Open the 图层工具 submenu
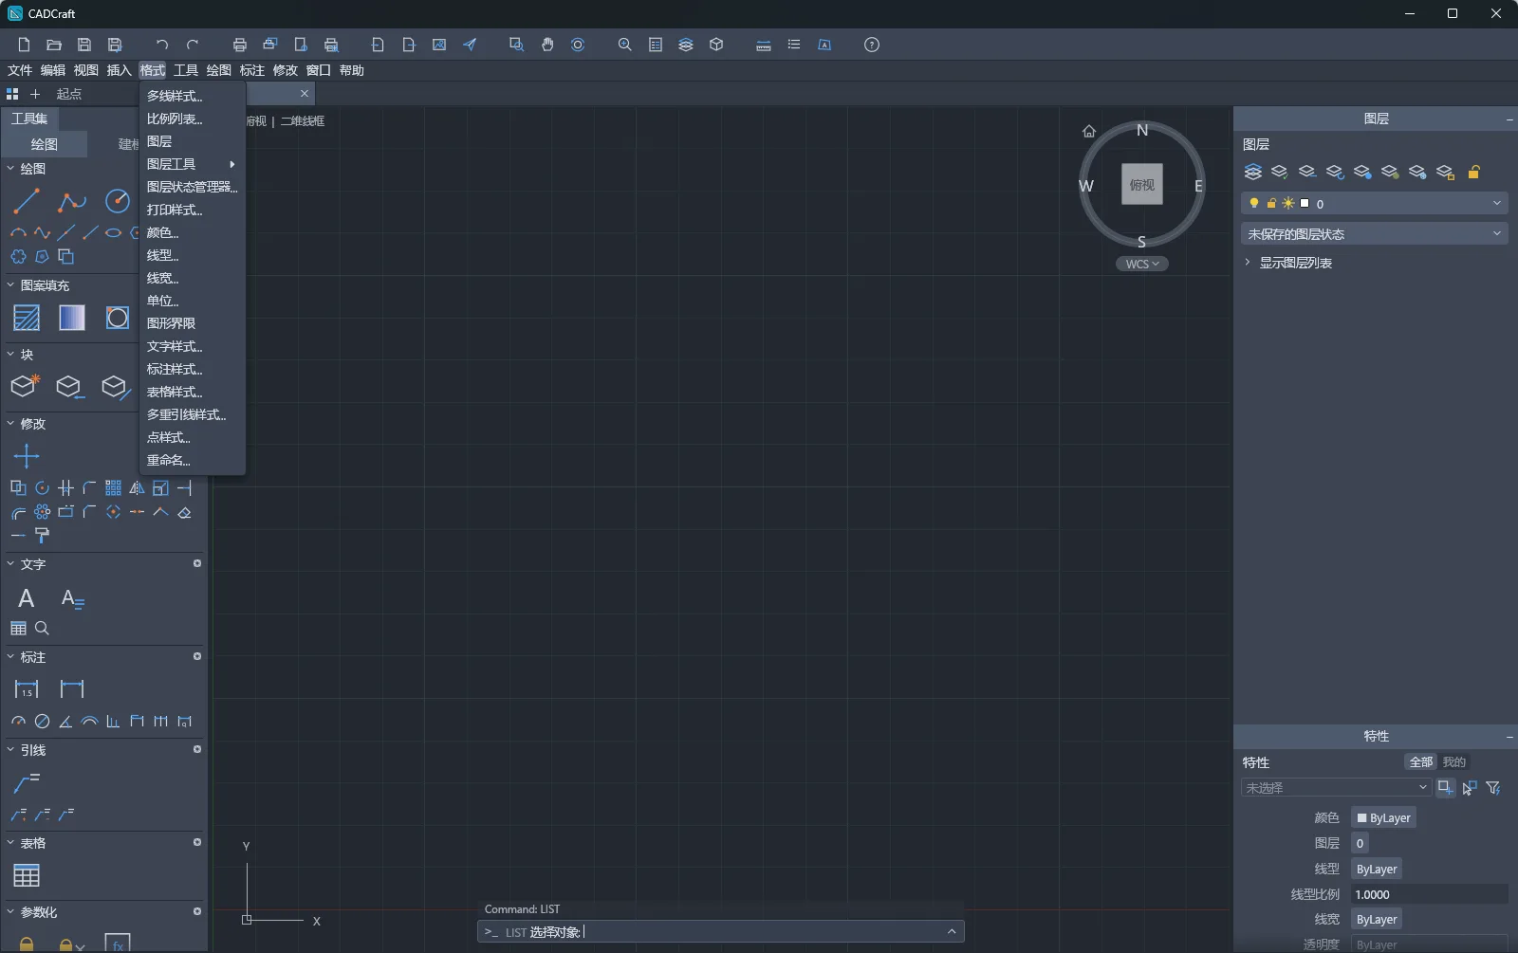The height and width of the screenshot is (953, 1518). click(193, 164)
